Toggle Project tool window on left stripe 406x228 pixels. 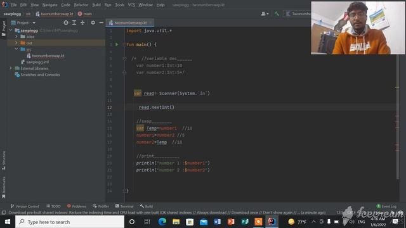4,28
